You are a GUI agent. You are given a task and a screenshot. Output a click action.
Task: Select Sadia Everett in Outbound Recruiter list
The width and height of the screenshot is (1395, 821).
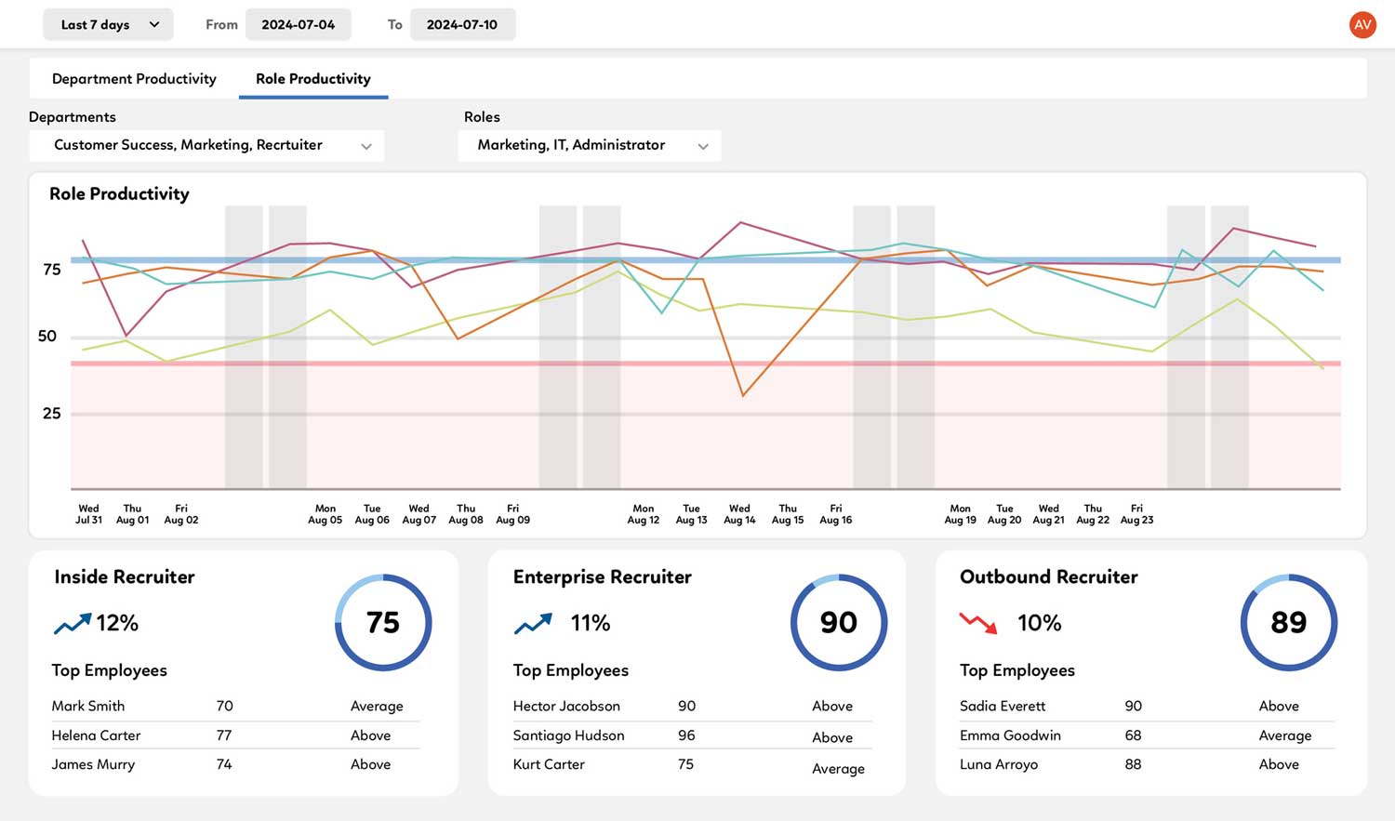[x=1003, y=706]
